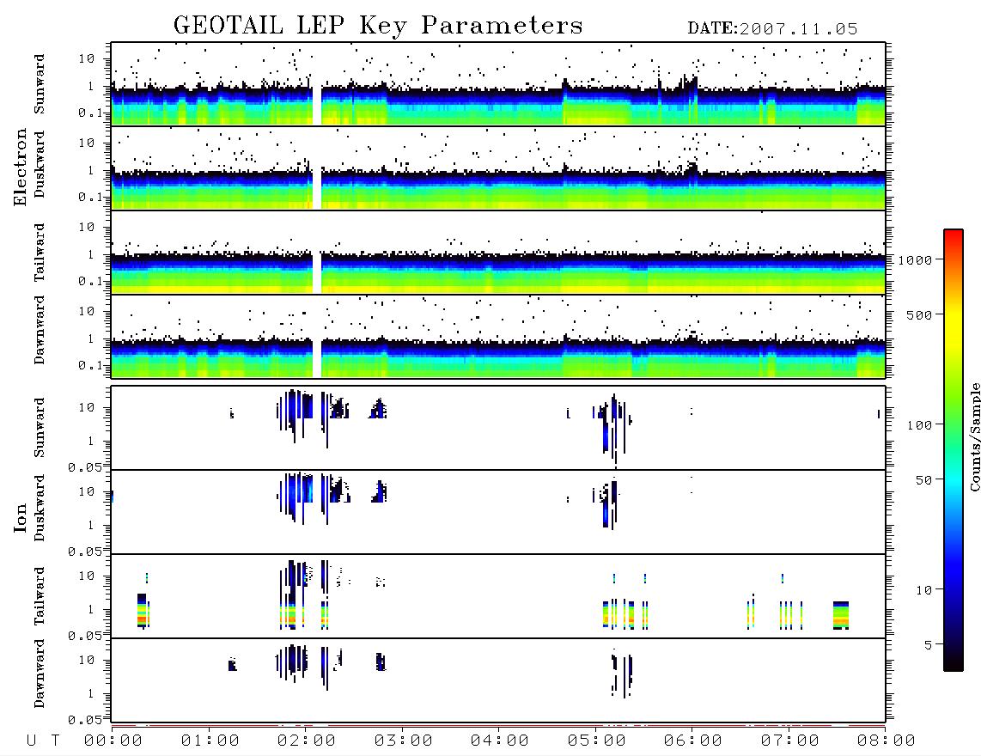This screenshot has height=756, width=981.
Task: Click the "03:00" time tick label
Action: pyautogui.click(x=404, y=741)
